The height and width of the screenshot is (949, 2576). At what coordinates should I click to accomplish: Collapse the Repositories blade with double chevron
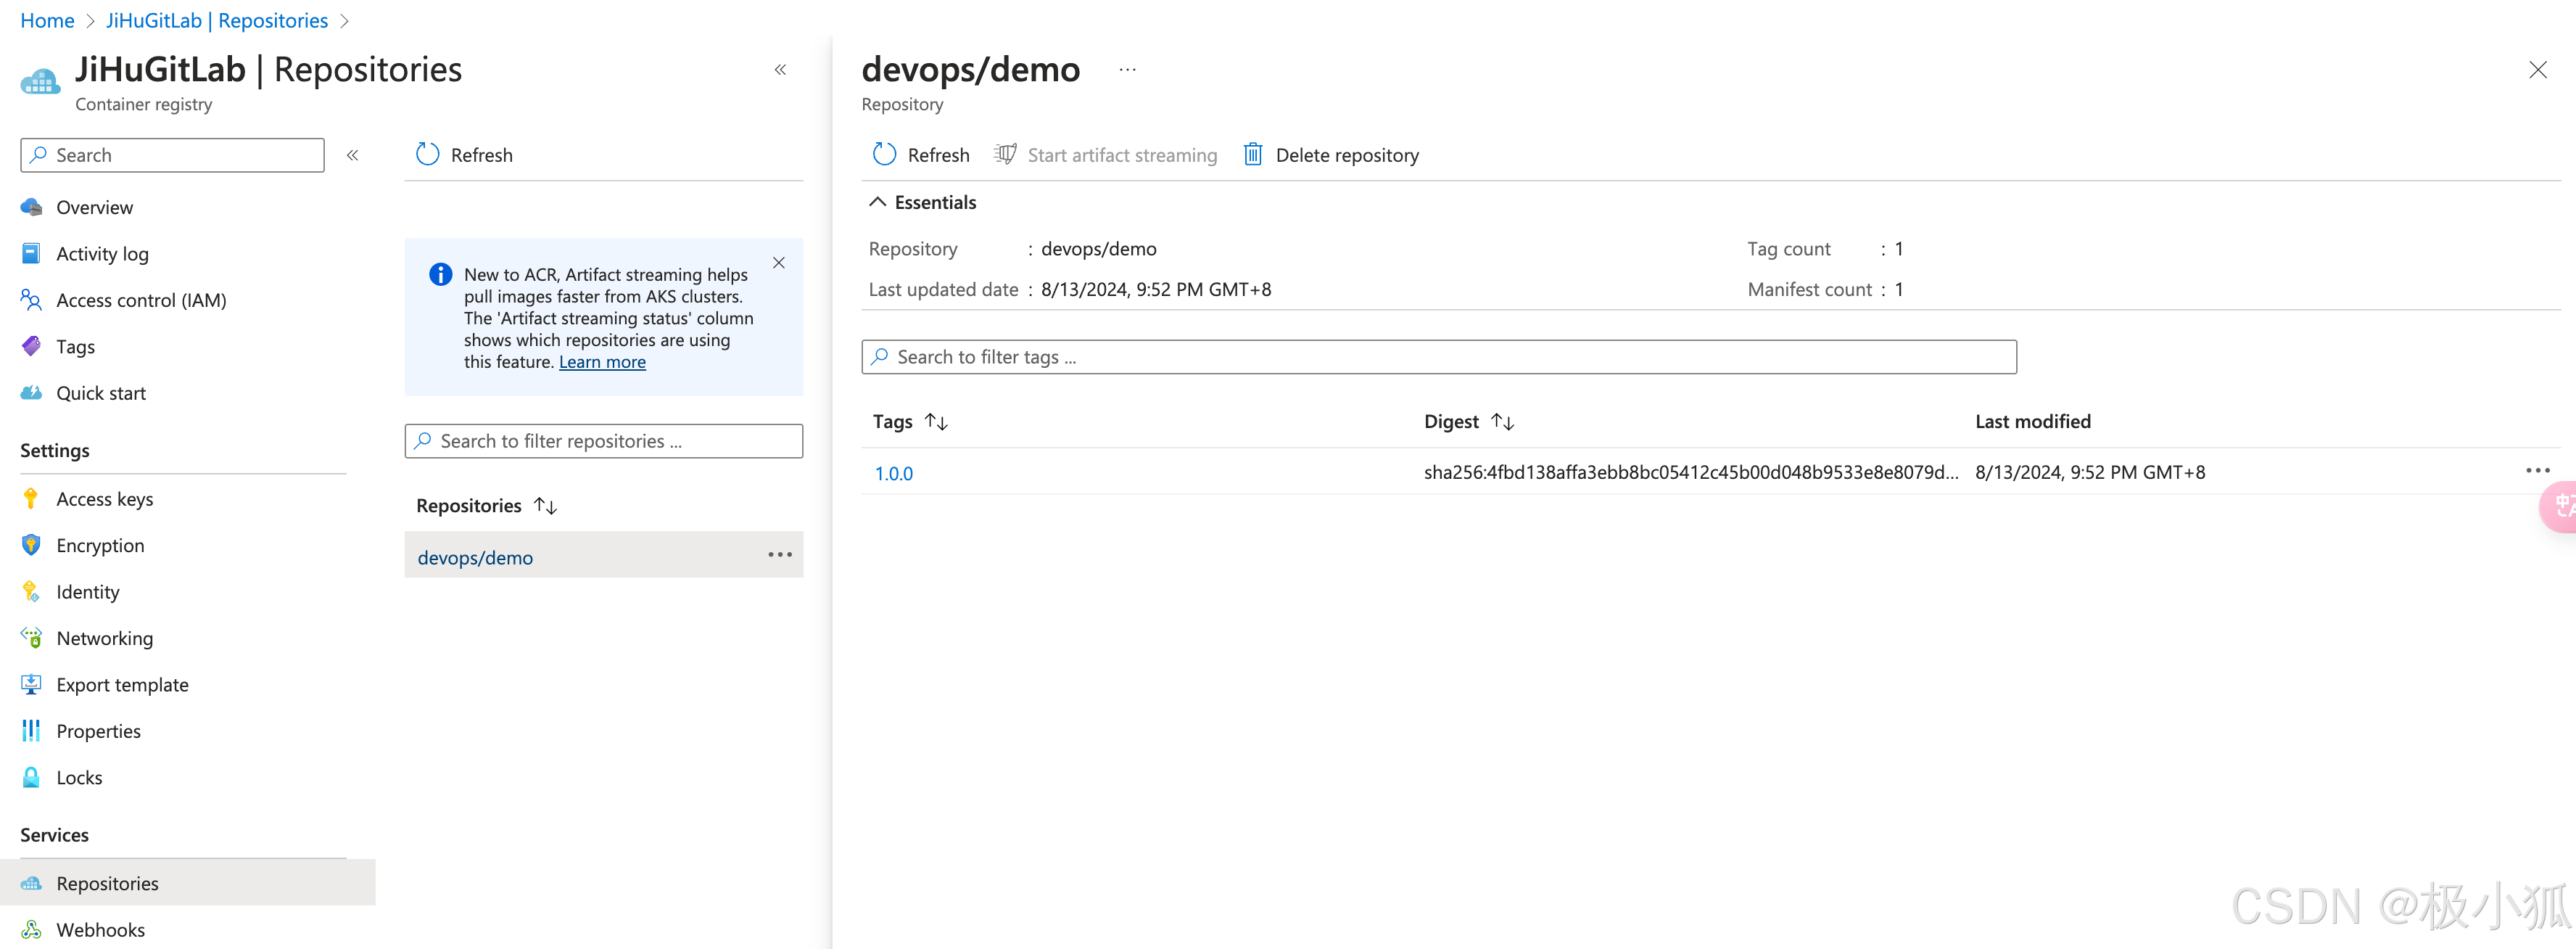[x=781, y=70]
